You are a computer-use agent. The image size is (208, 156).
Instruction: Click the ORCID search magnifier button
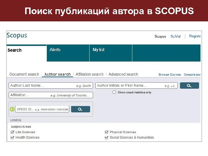click(x=81, y=109)
